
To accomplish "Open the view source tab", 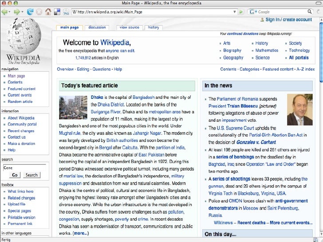I will click(x=130, y=27).
